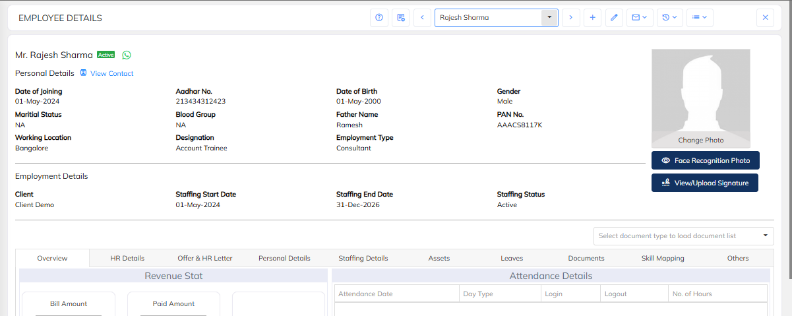
Task: Click the Face Recognition Photo button
Action: pyautogui.click(x=705, y=160)
